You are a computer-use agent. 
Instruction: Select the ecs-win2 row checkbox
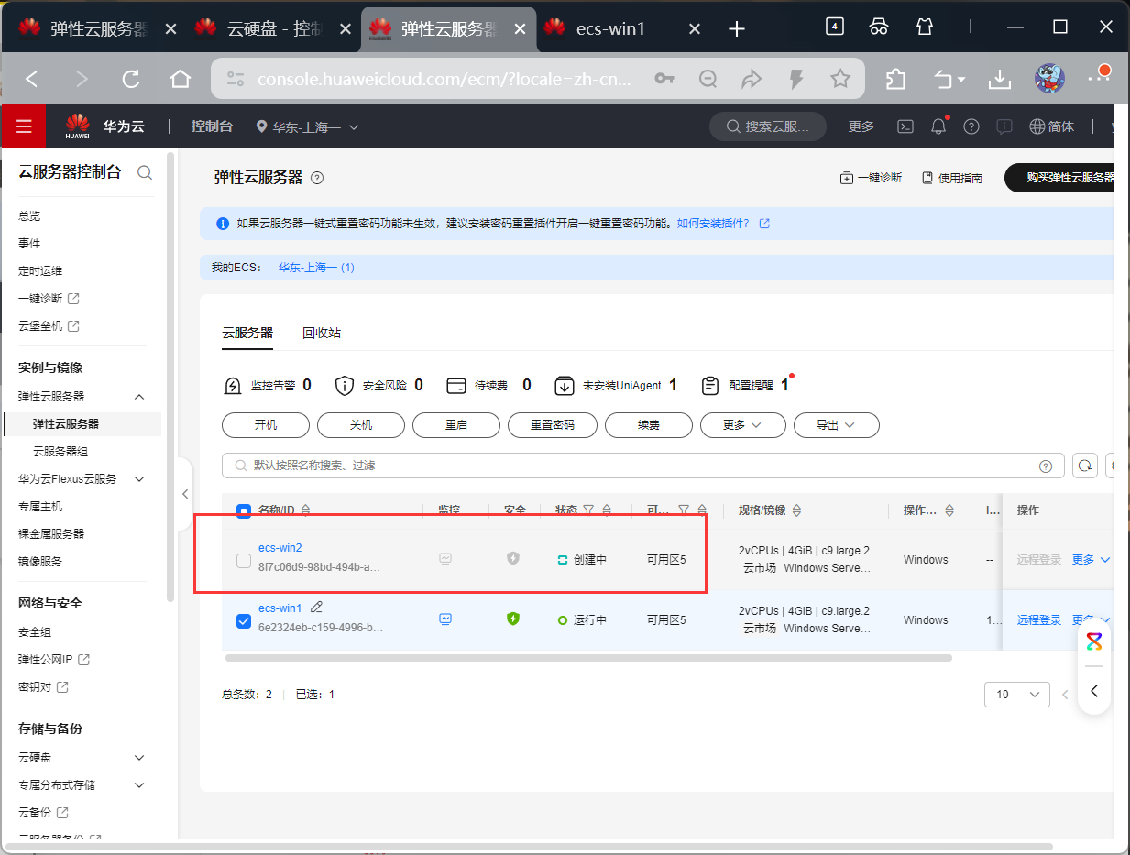(x=244, y=560)
